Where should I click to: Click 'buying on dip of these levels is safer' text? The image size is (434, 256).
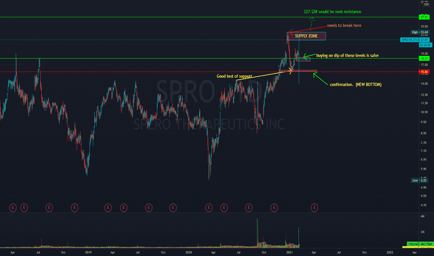click(x=347, y=55)
